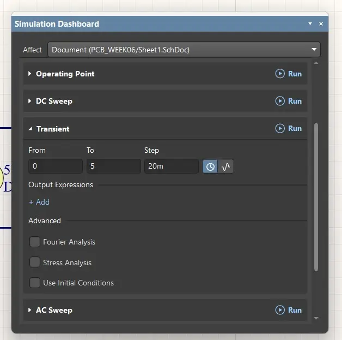Image resolution: width=342 pixels, height=340 pixels.
Task: Select the time interval clock mode icon
Action: (x=210, y=166)
